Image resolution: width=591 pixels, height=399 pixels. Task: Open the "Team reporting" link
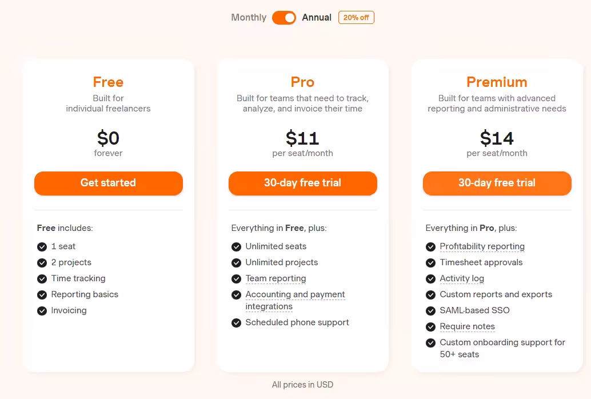pyautogui.click(x=275, y=278)
